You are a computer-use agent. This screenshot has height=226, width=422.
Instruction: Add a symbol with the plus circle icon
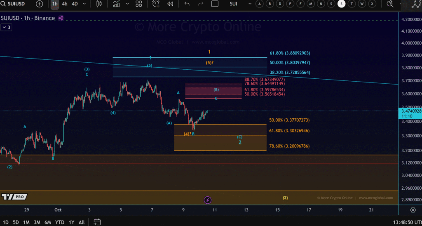pyautogui.click(x=39, y=4)
